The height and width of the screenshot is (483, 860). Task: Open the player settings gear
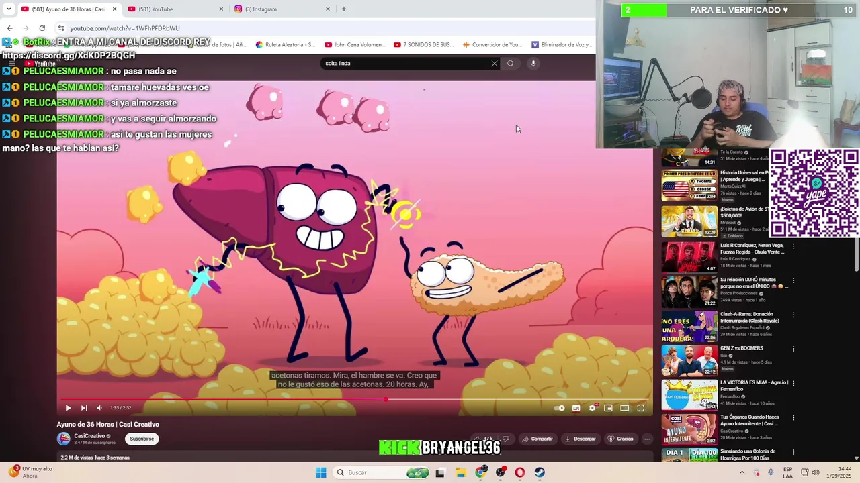tap(592, 408)
